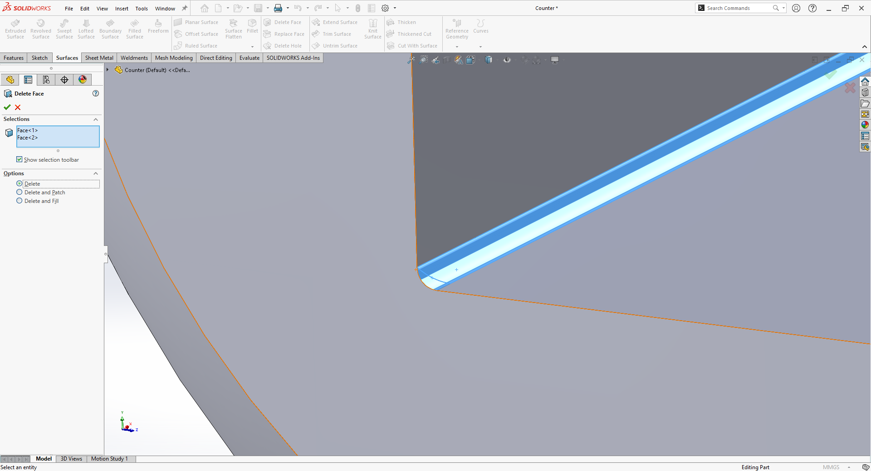Enable the Delete and Patch option
The width and height of the screenshot is (871, 471).
20,192
